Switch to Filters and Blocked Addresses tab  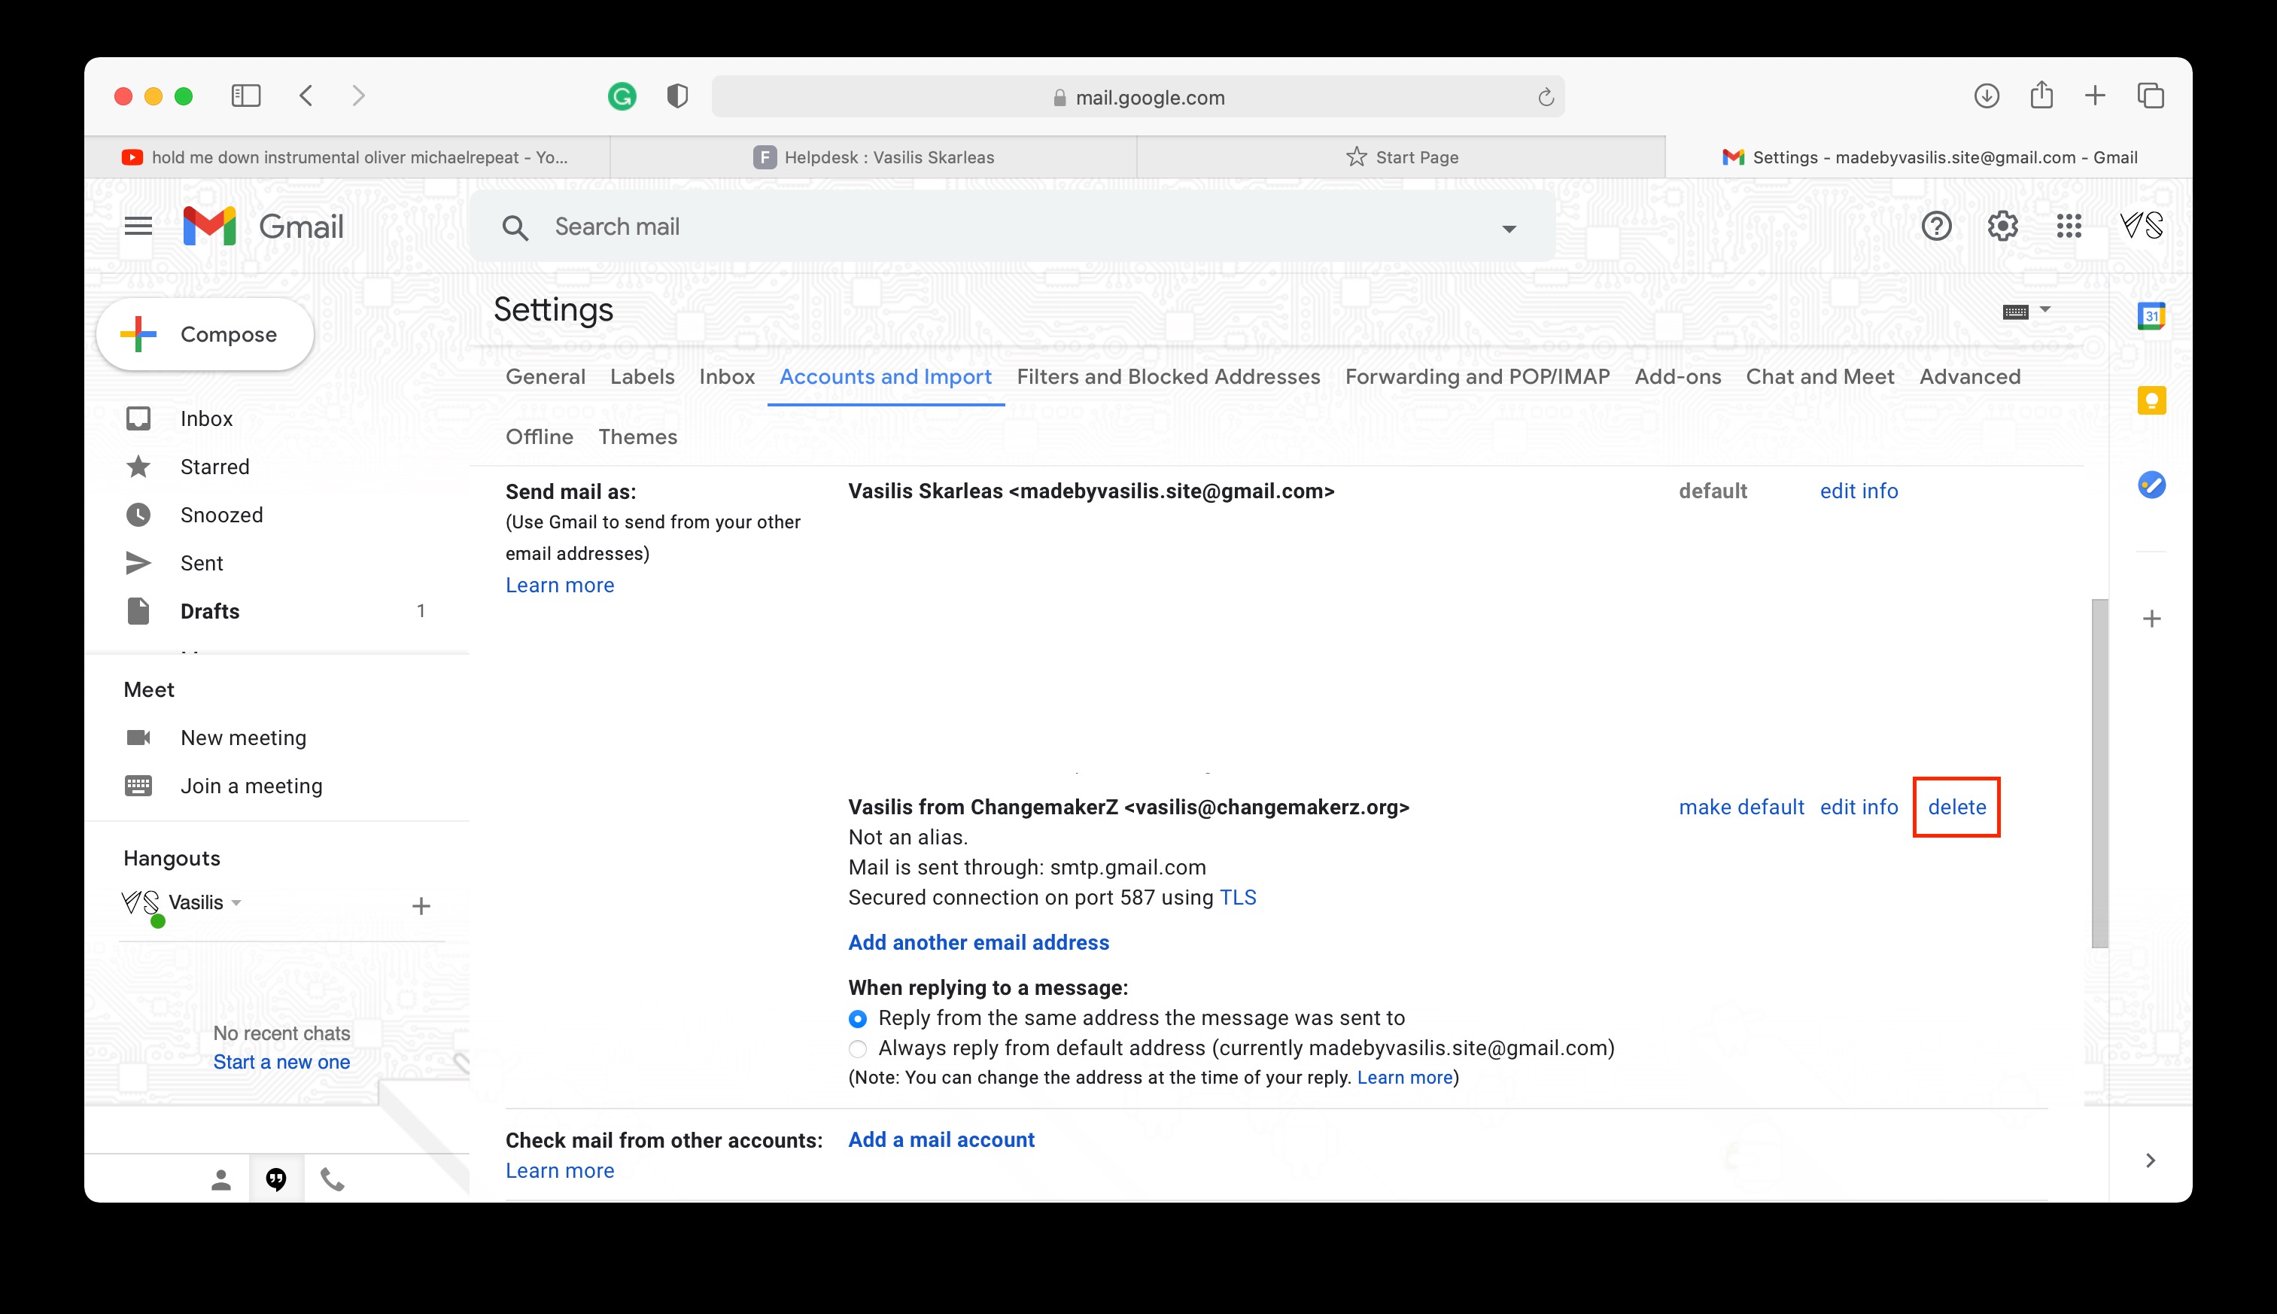click(x=1167, y=376)
